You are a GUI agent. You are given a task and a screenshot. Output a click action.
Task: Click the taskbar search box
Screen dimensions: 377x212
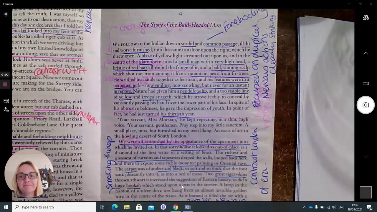[x=54, y=207]
